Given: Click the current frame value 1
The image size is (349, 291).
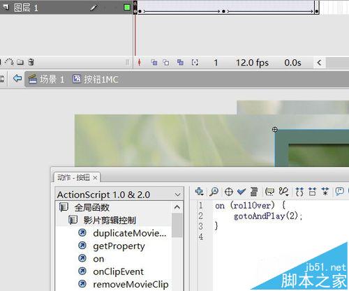Looking at the screenshot, I should pos(216,63).
